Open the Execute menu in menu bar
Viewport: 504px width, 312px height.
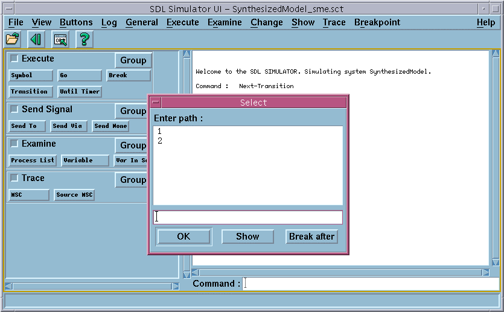click(182, 22)
